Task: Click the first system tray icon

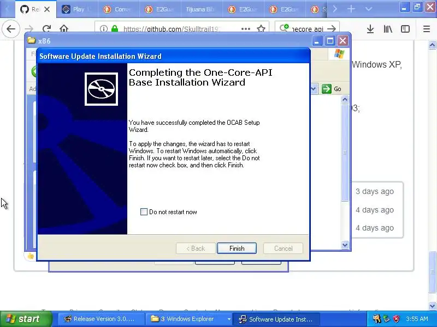Action: click(x=376, y=319)
